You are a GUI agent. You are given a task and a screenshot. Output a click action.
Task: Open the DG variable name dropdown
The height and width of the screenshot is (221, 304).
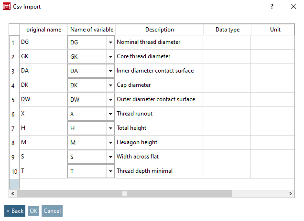[110, 42]
